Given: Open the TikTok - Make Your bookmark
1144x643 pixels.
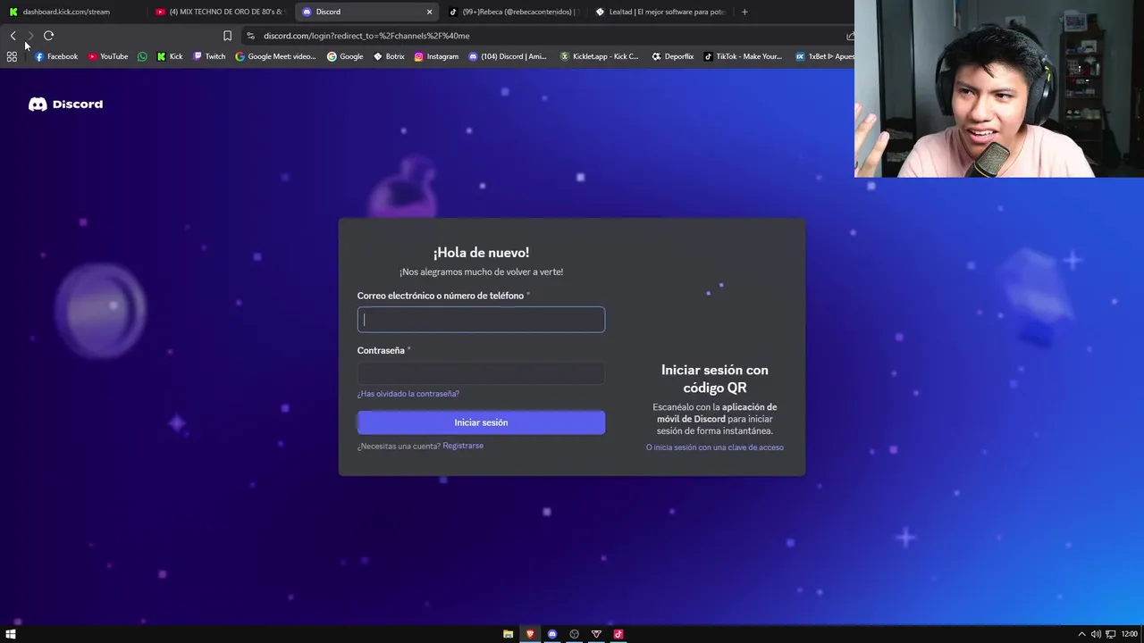Looking at the screenshot, I should tap(743, 56).
